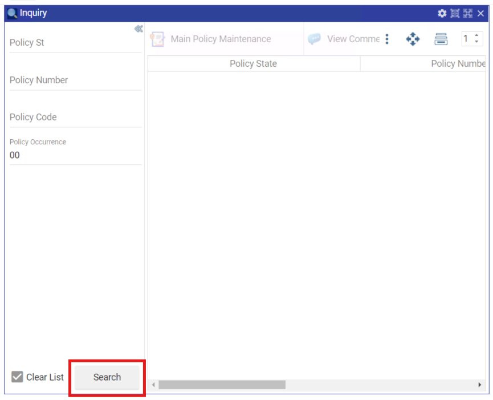Click the Policy Number input field
This screenshot has width=493, height=400.
75,80
